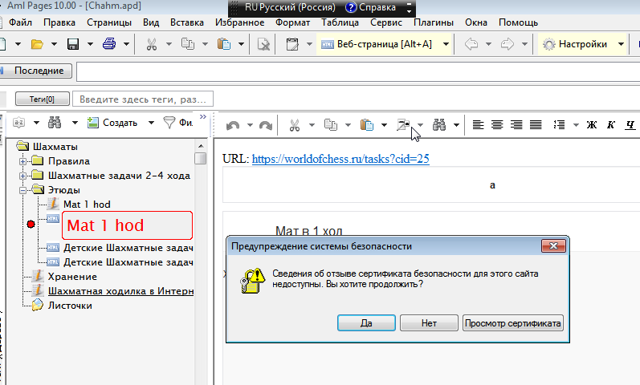Open a file with the folder icon
This screenshot has width=640, height=385.
coord(37,44)
